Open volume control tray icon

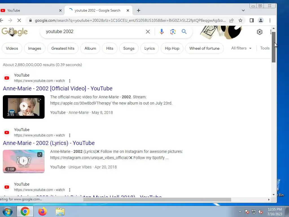click(260, 212)
